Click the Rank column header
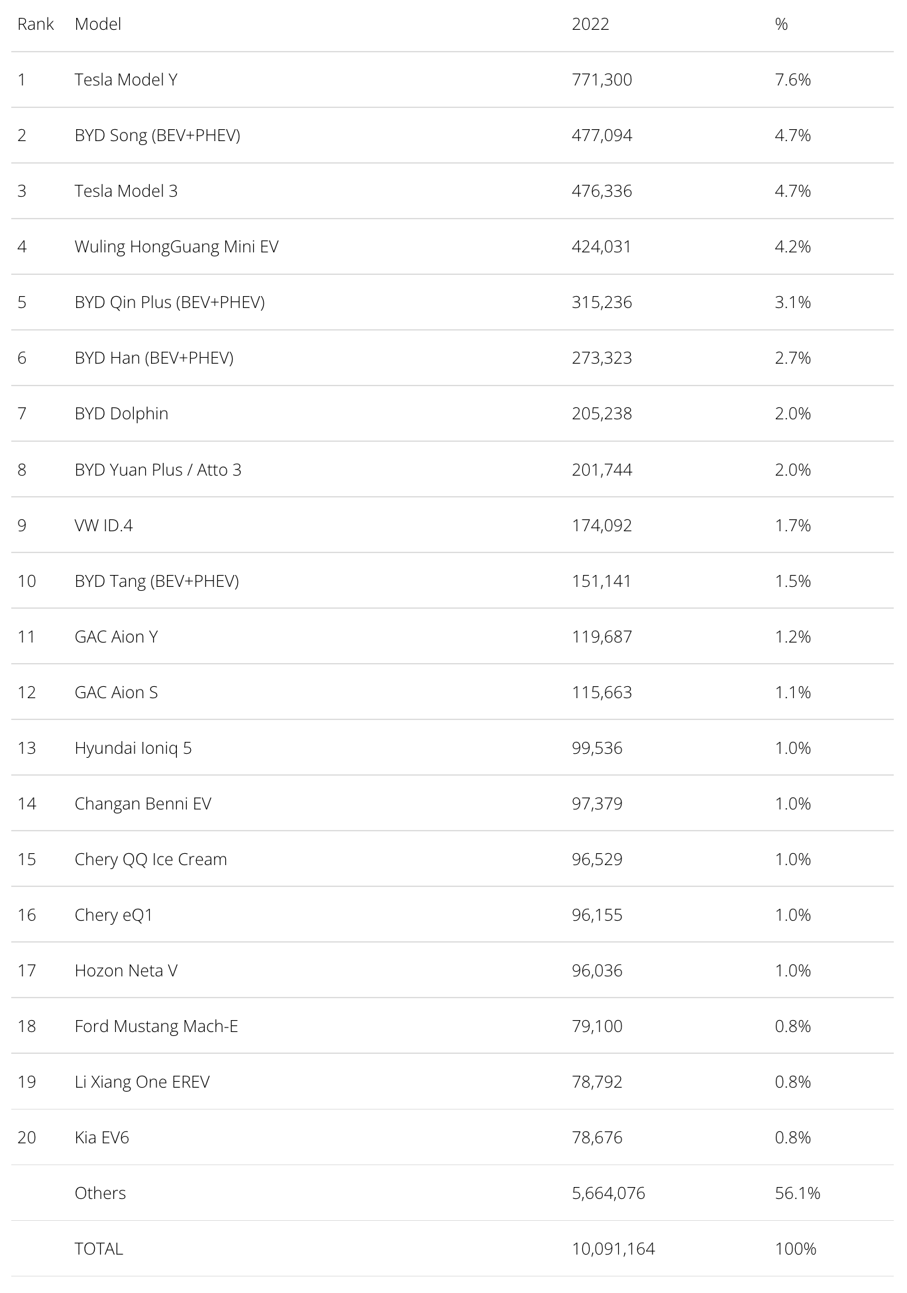This screenshot has height=1293, width=907. coord(36,24)
